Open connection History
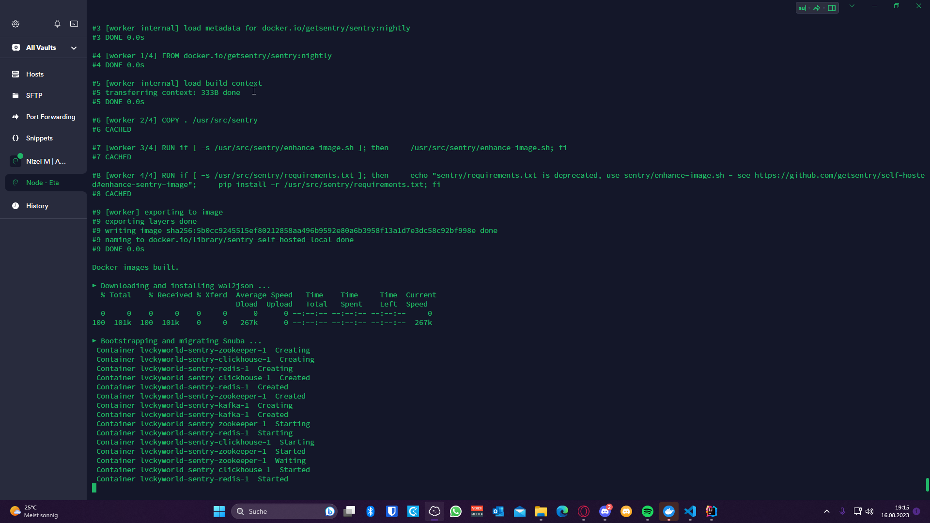Image resolution: width=930 pixels, height=523 pixels. 37,206
